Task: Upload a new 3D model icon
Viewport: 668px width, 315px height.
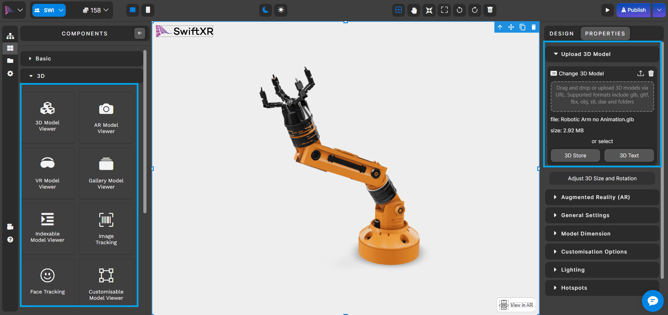Action: pyautogui.click(x=640, y=73)
